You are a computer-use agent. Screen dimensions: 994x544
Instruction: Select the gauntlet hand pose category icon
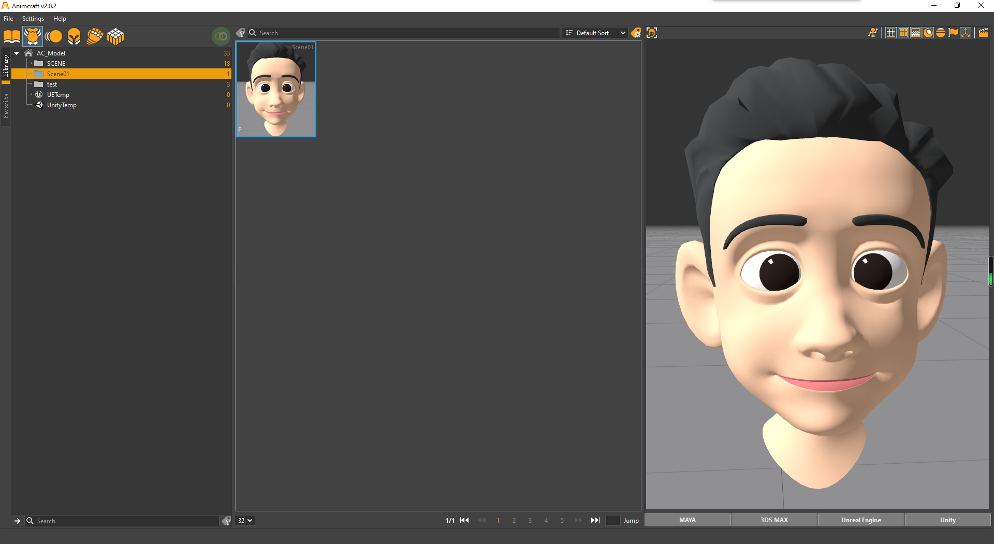pyautogui.click(x=95, y=36)
